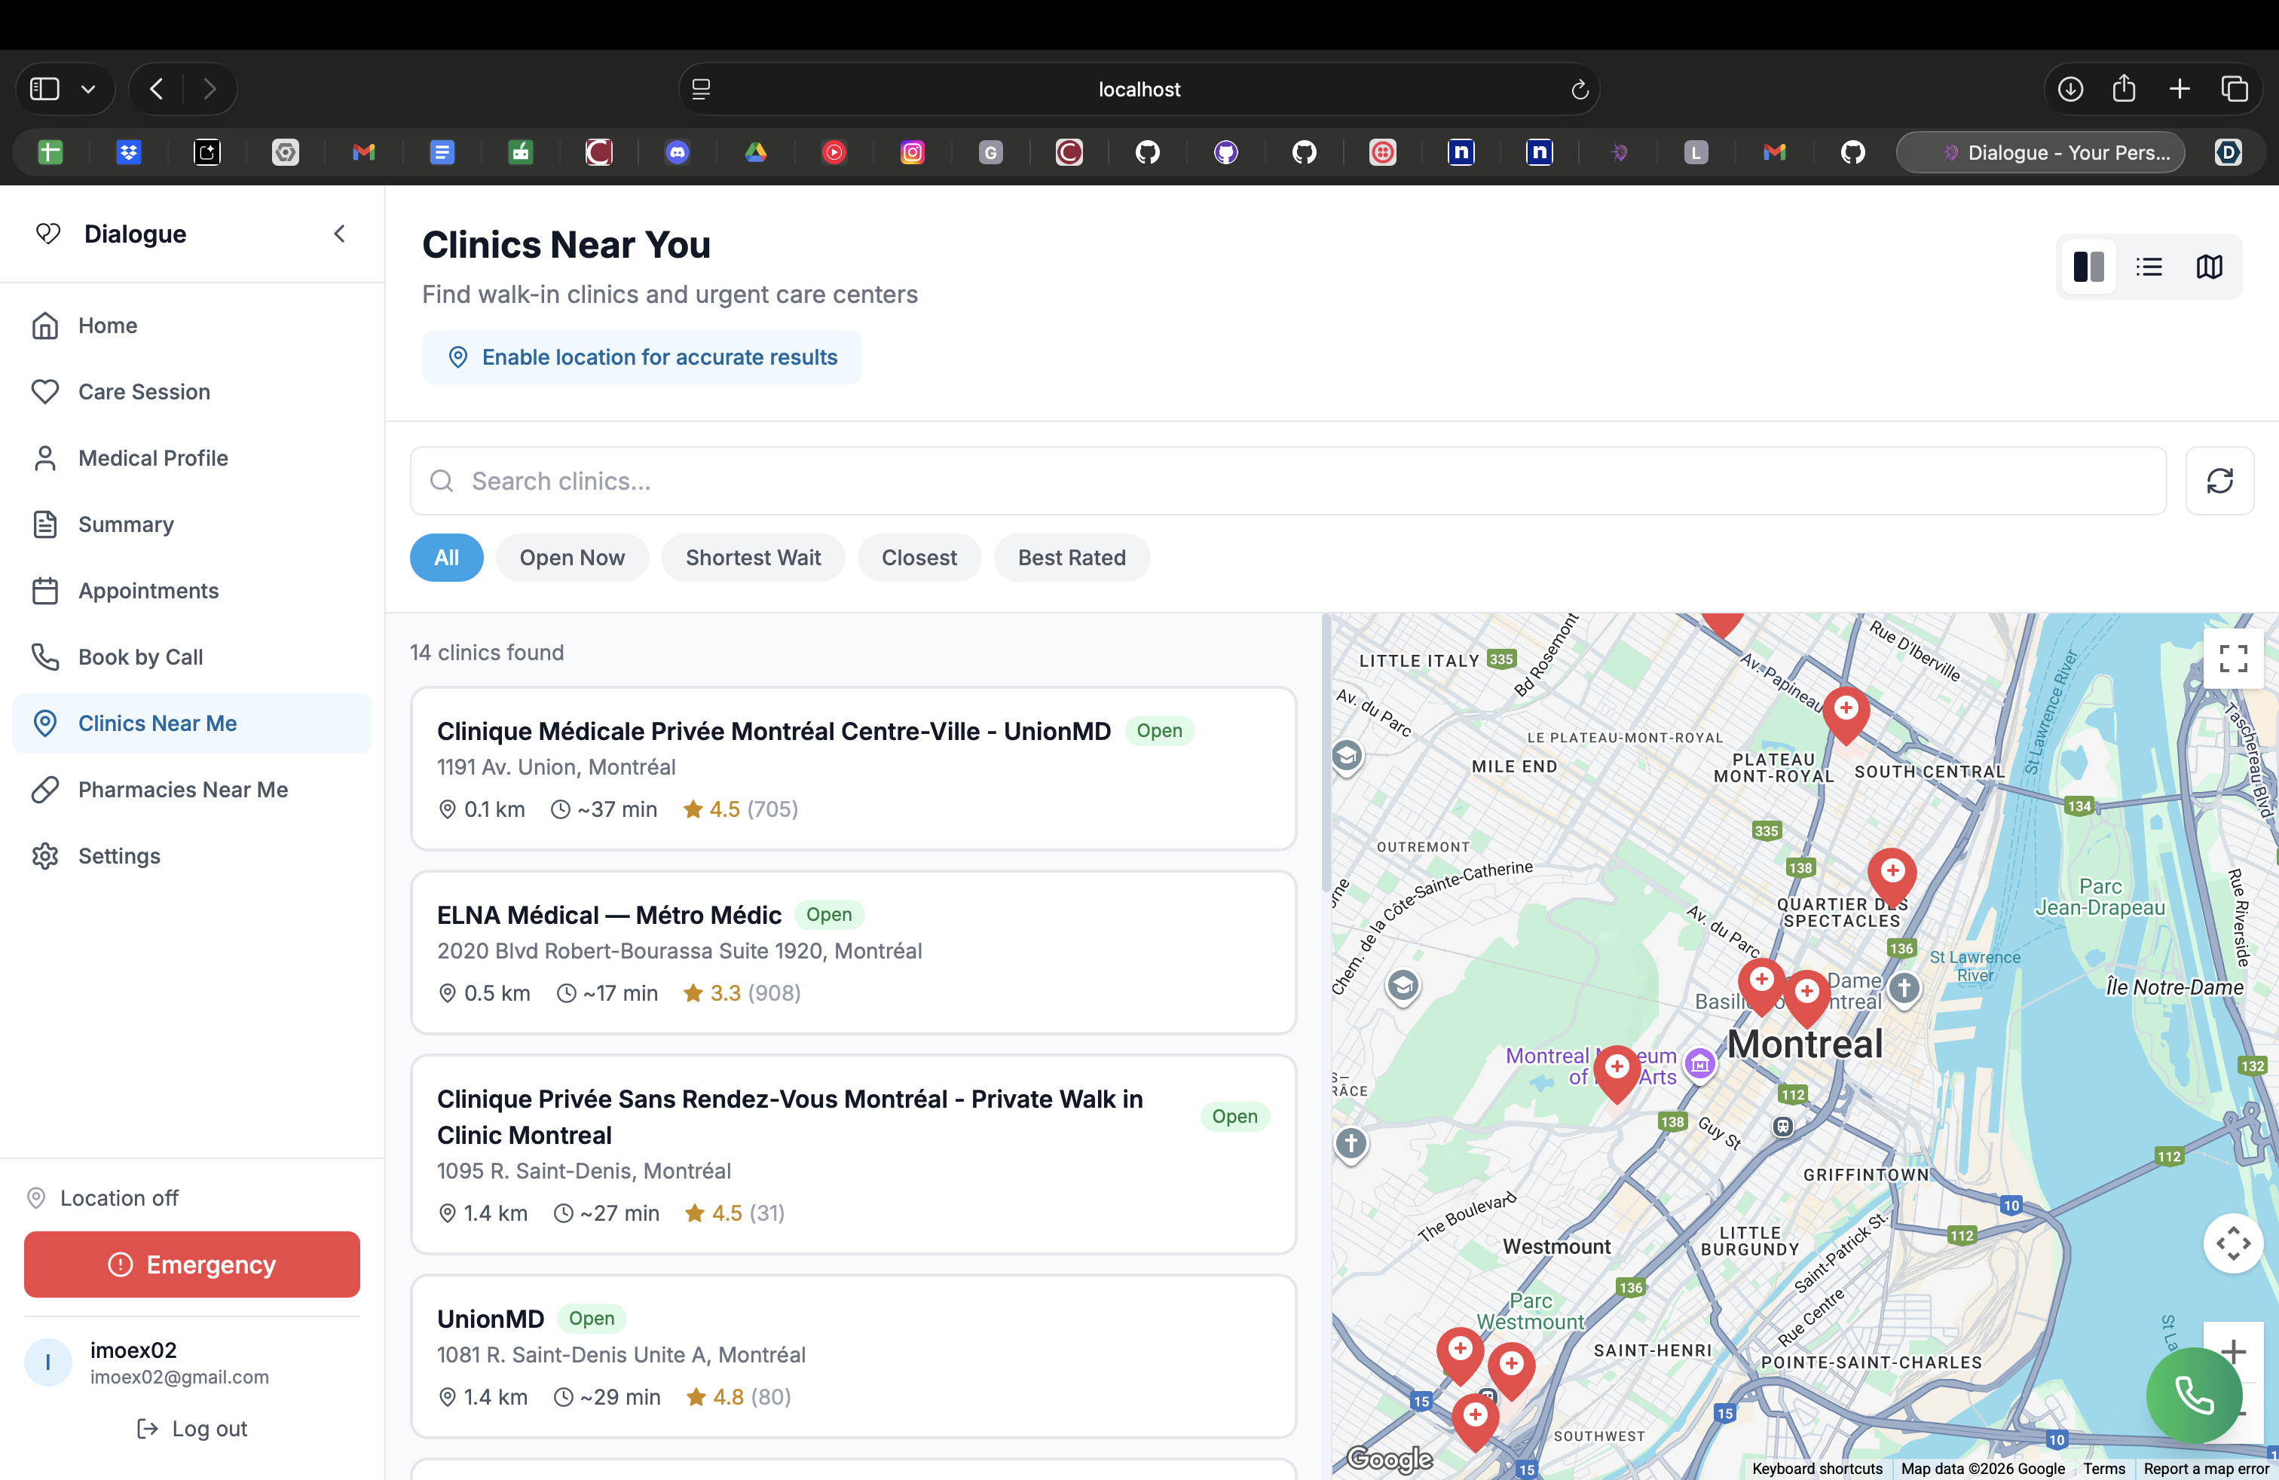
Task: Switch to map-only view icon
Action: tap(2208, 267)
